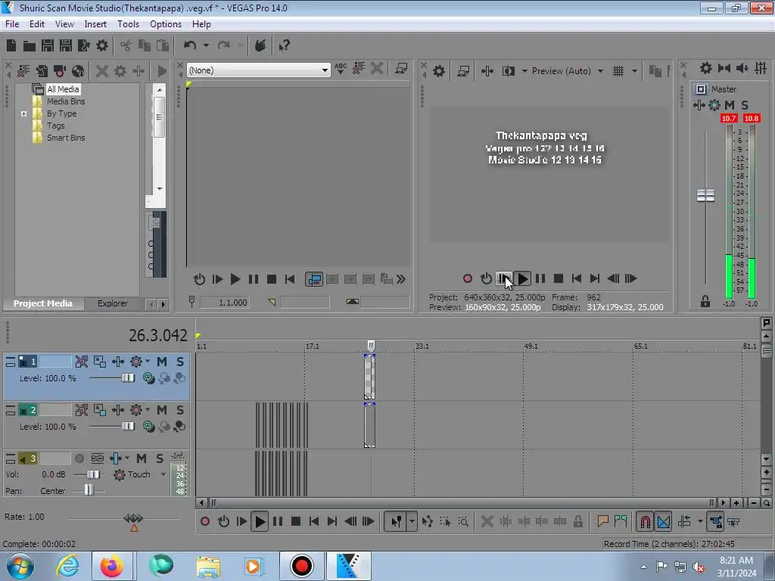Lock the Master fader channels
Viewport: 775px width, 581px height.
[705, 301]
